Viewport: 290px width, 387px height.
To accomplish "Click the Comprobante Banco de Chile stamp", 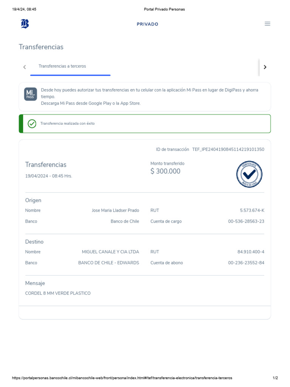I will click(x=249, y=174).
